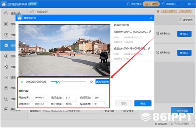Click 注册/登录 user icon
Viewport: 196px width, 128px height.
(128, 4)
